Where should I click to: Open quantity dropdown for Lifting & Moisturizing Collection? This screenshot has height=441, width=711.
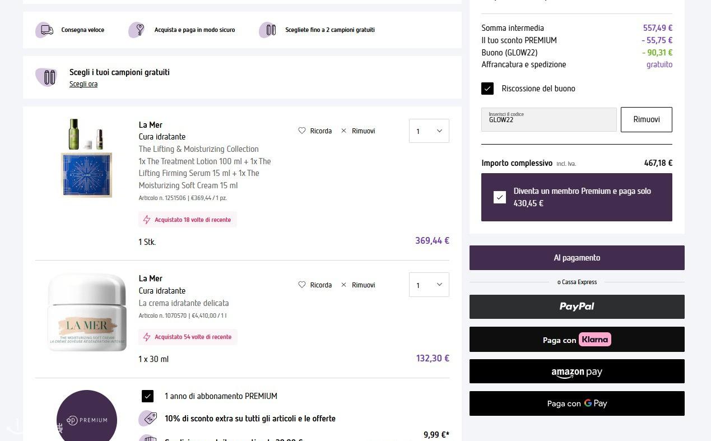click(429, 131)
